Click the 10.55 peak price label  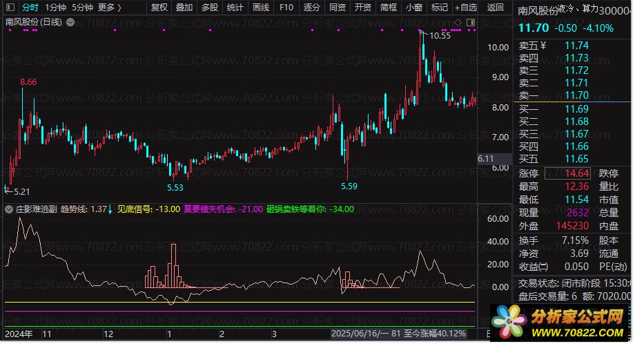tap(440, 36)
